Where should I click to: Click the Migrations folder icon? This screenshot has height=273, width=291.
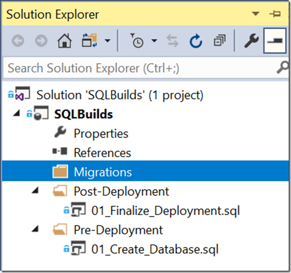pos(61,171)
